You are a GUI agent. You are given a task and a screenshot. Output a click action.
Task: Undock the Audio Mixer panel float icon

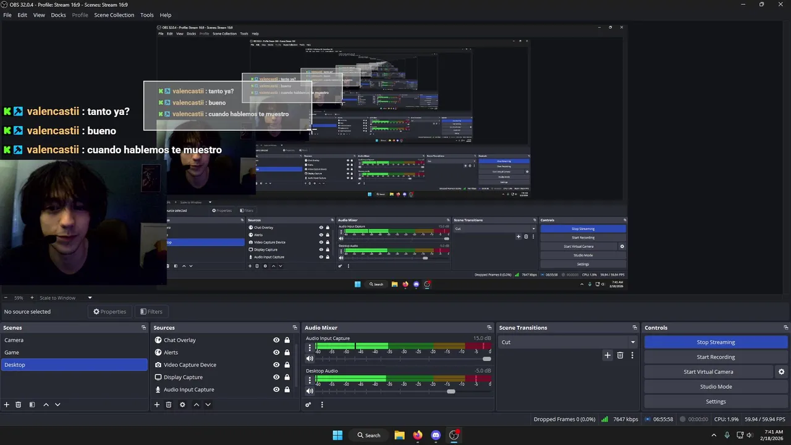[x=489, y=328]
